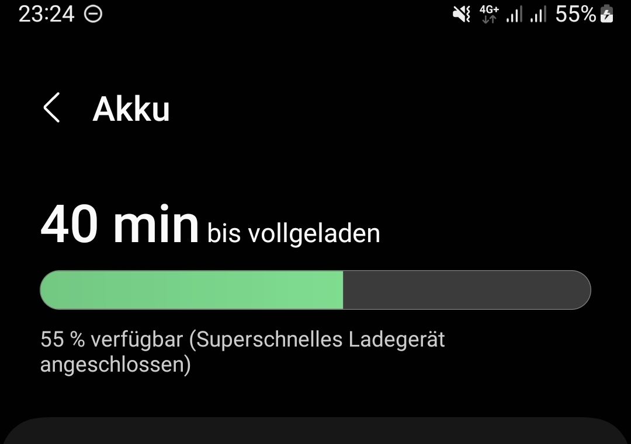Tap the Do Not Disturb status icon
Image resolution: width=631 pixels, height=444 pixels.
93,14
